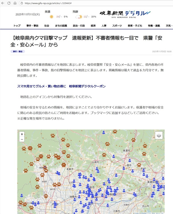Click the browser back arrow
The image size is (173, 214).
pyautogui.click(x=3, y=3)
